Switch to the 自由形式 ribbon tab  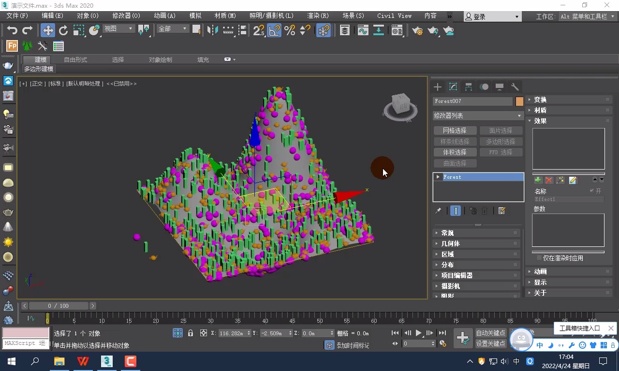point(75,59)
